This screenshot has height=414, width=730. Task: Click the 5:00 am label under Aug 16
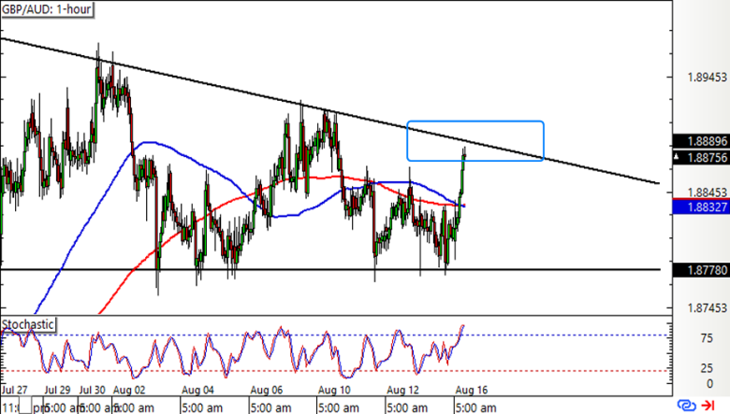click(475, 408)
